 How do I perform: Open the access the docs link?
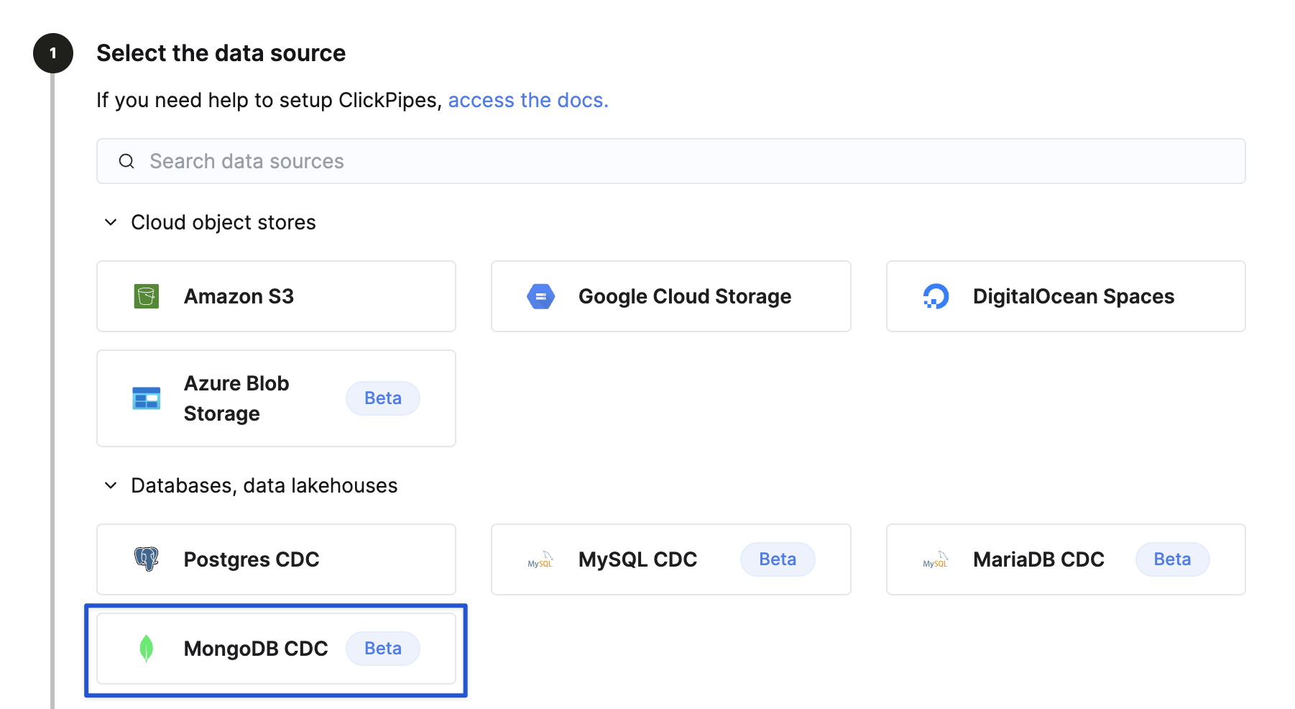click(528, 100)
